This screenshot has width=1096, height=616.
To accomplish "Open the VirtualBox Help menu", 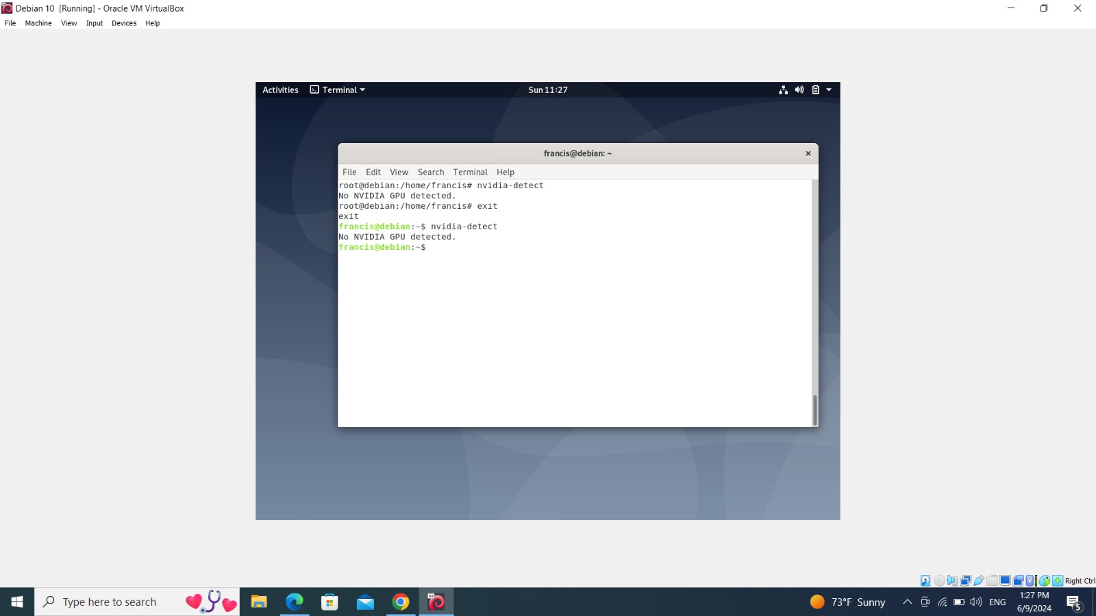I will point(152,23).
